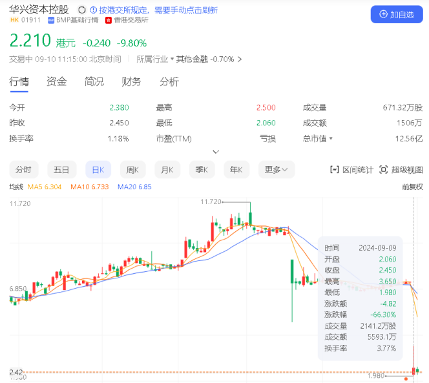Click the 成交量 value 671.32万股

[403, 108]
